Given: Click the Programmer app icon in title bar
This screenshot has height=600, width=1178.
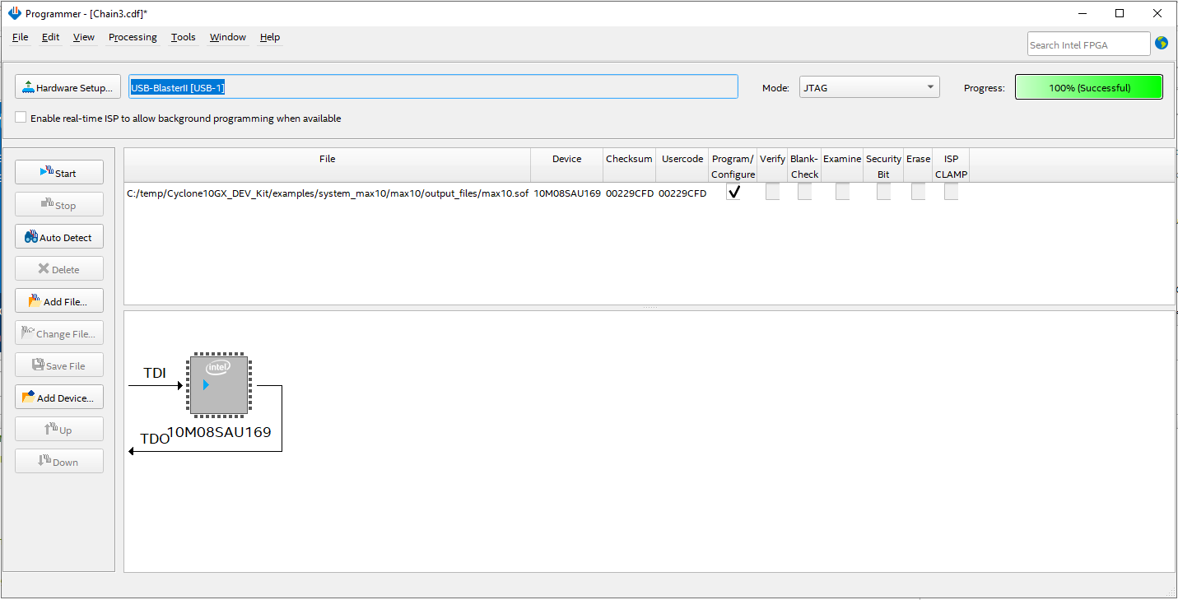Looking at the screenshot, I should click(14, 14).
